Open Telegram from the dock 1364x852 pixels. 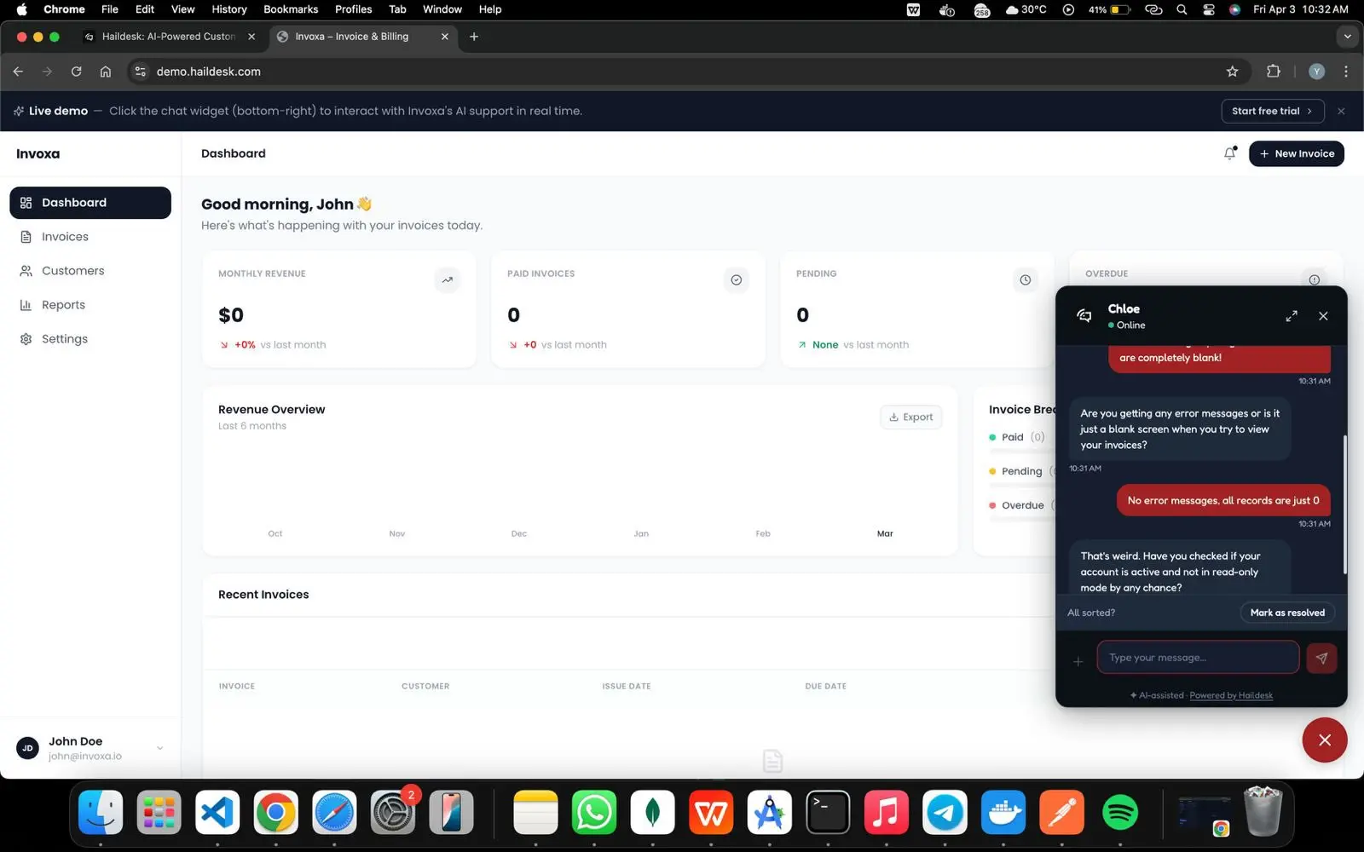(x=945, y=812)
